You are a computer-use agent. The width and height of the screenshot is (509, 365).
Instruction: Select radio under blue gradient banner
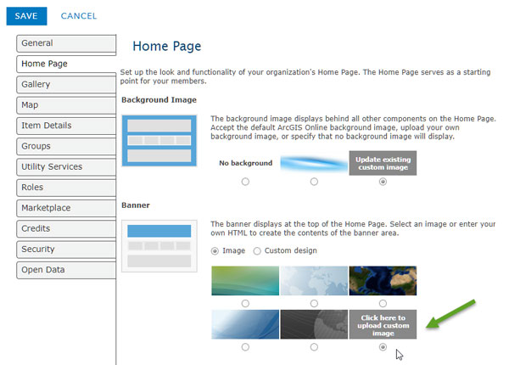click(x=245, y=347)
